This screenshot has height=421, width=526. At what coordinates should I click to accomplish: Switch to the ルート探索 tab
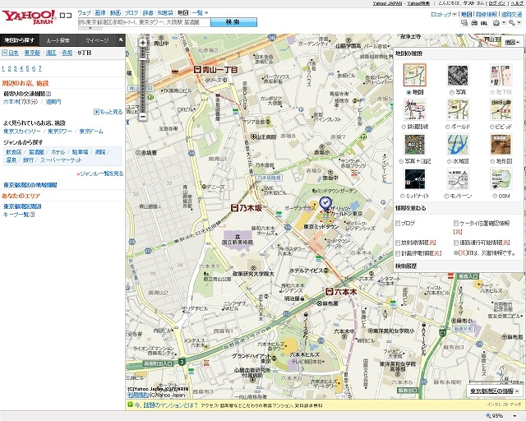[58, 40]
